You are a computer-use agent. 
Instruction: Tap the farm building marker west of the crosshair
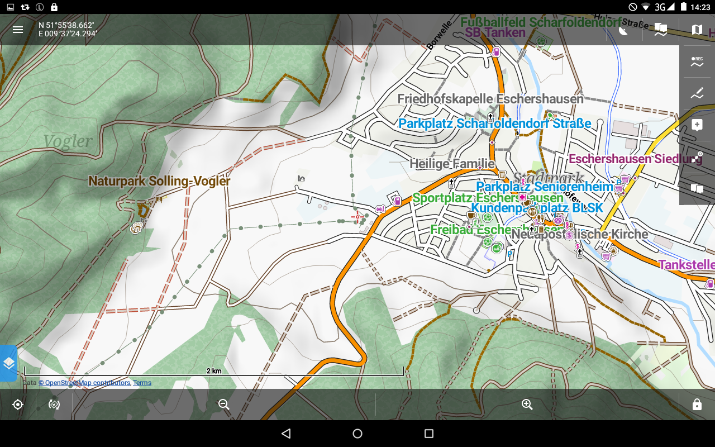(x=301, y=178)
